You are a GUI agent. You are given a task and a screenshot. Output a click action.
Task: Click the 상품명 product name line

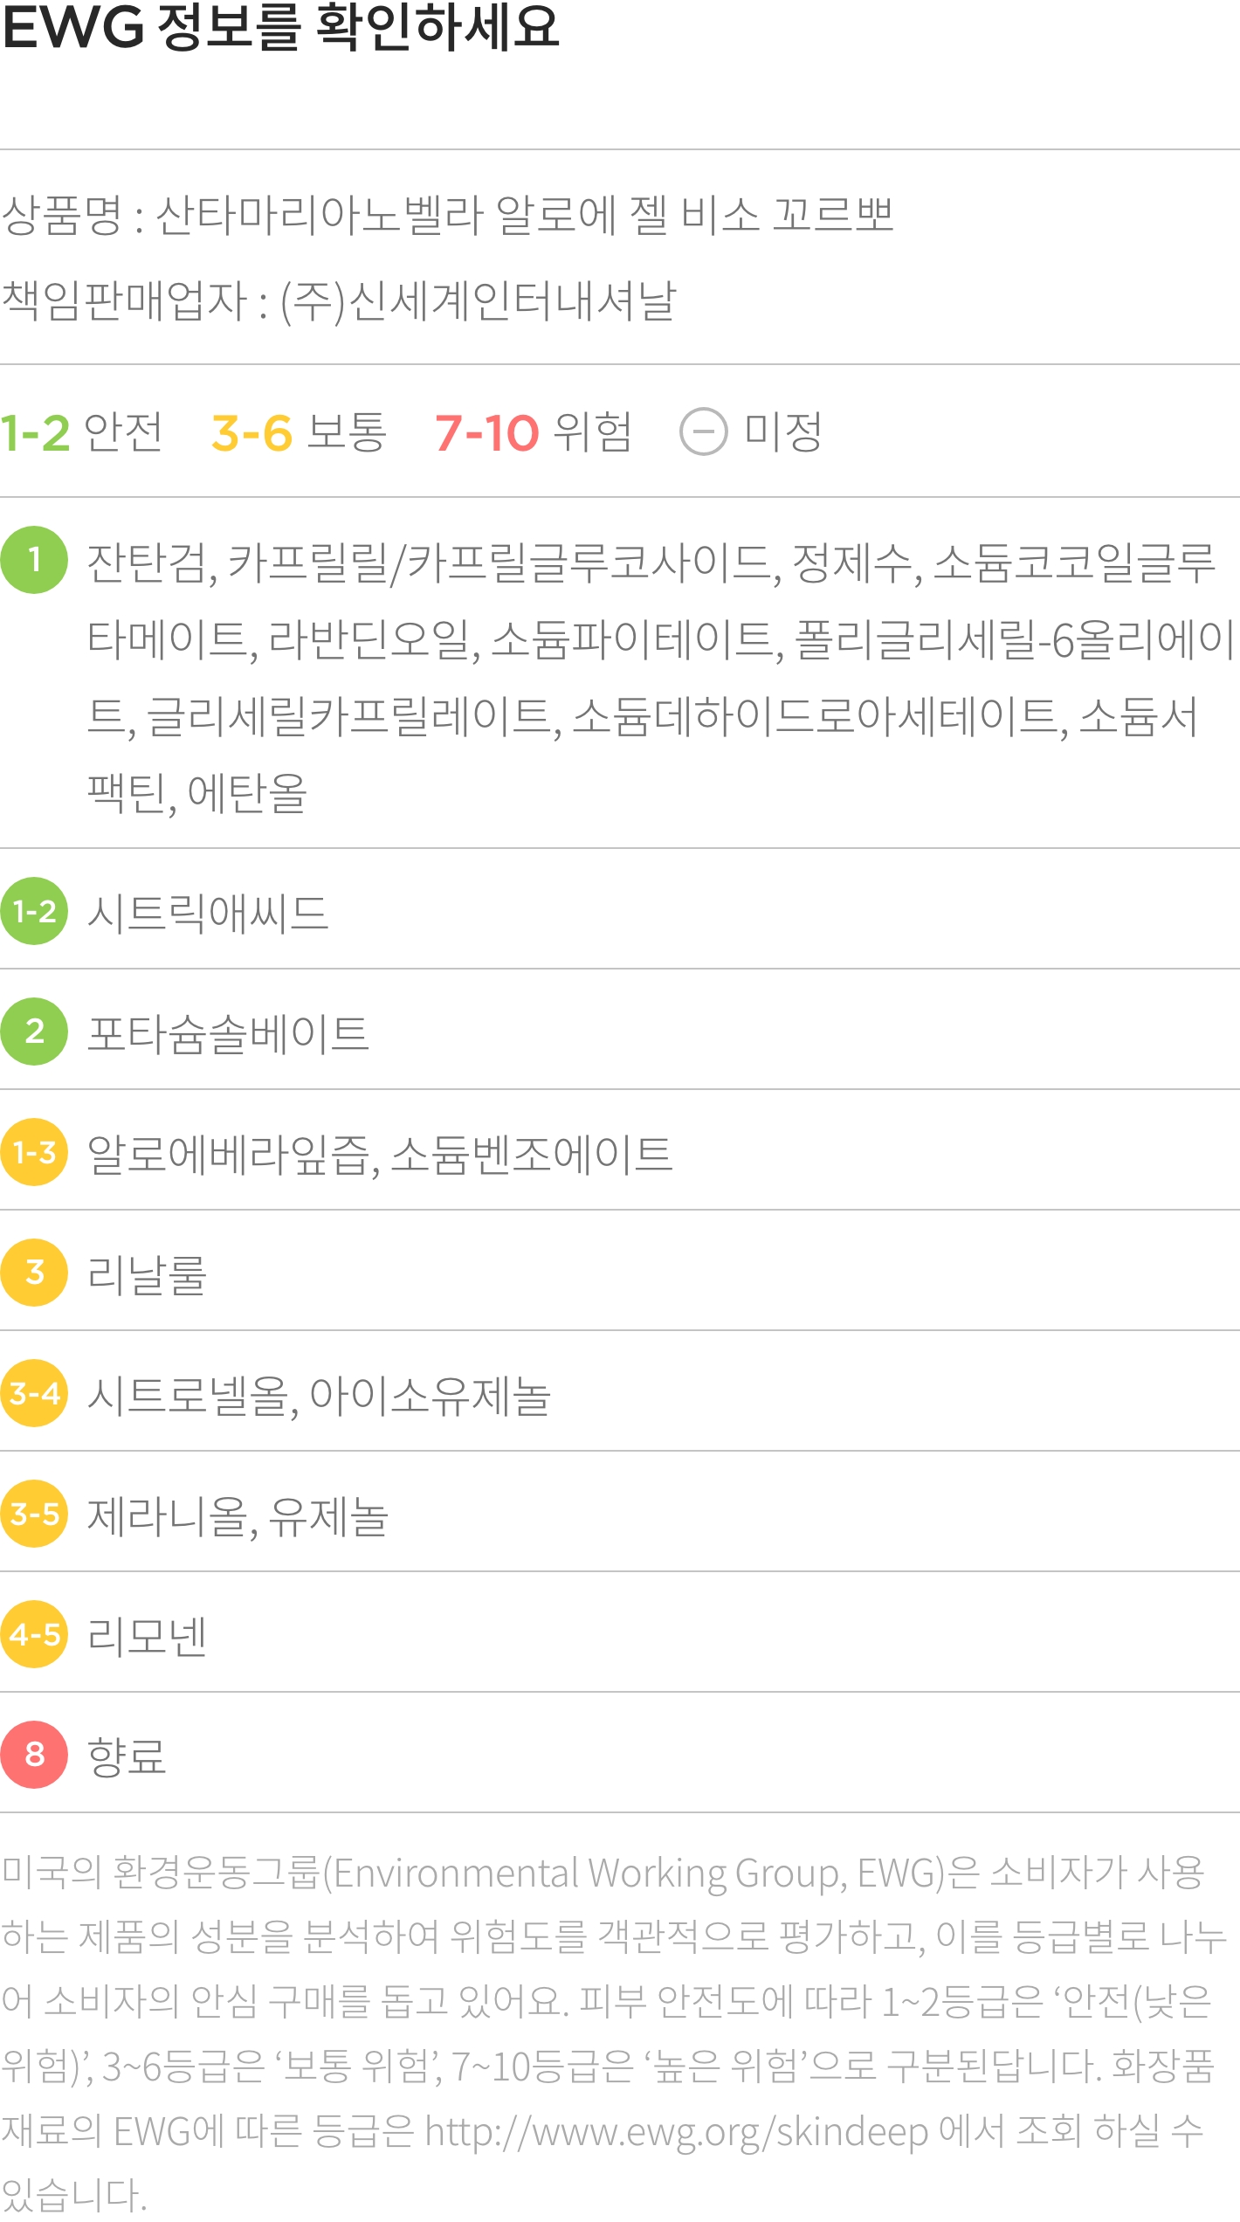(x=448, y=215)
